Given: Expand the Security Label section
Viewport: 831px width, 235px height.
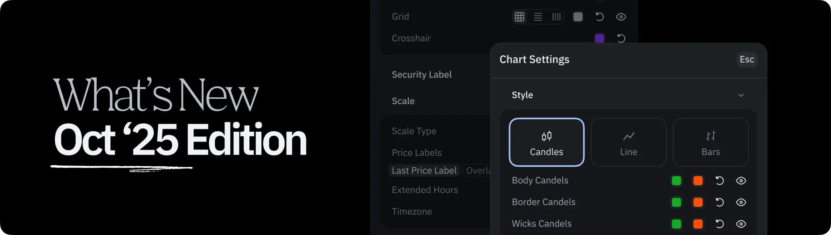Looking at the screenshot, I should coord(422,75).
